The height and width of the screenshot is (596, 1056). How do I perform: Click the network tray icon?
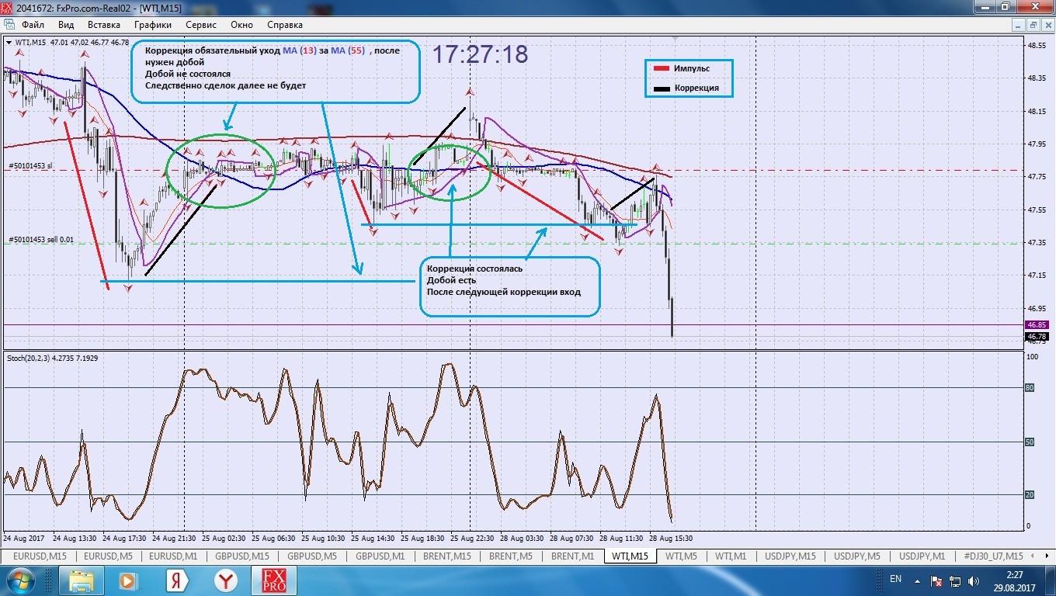click(x=956, y=580)
